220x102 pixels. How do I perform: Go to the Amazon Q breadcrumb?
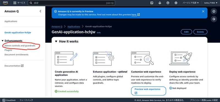(57, 26)
